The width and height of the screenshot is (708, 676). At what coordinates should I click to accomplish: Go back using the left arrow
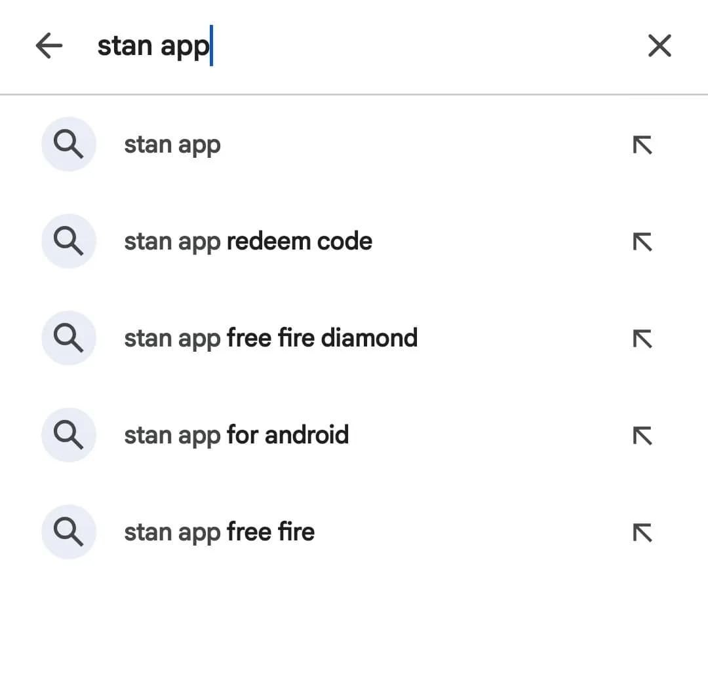click(49, 46)
